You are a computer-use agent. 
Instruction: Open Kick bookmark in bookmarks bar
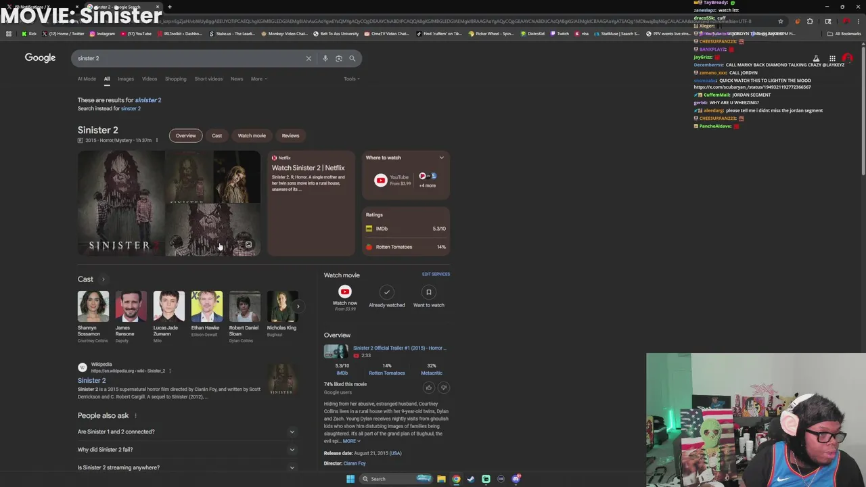point(28,33)
